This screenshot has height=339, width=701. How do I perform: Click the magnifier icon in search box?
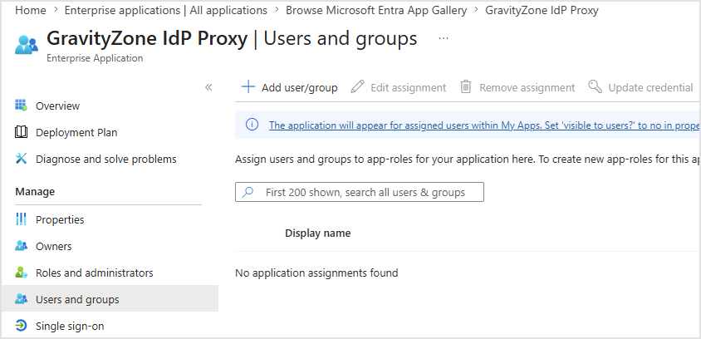[x=248, y=192]
